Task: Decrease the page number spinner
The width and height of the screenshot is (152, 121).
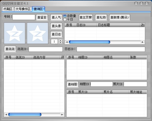Action: [60, 43]
